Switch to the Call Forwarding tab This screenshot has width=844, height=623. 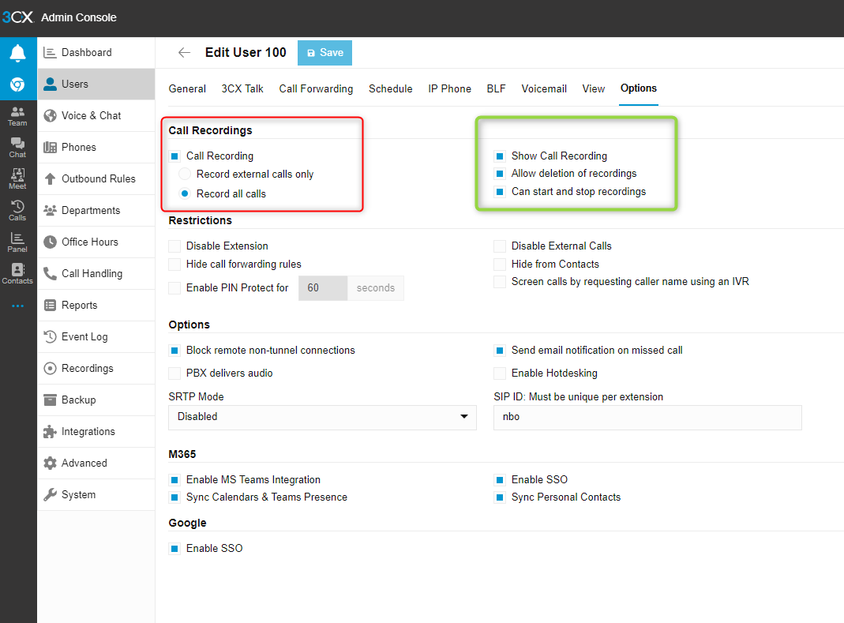click(316, 89)
